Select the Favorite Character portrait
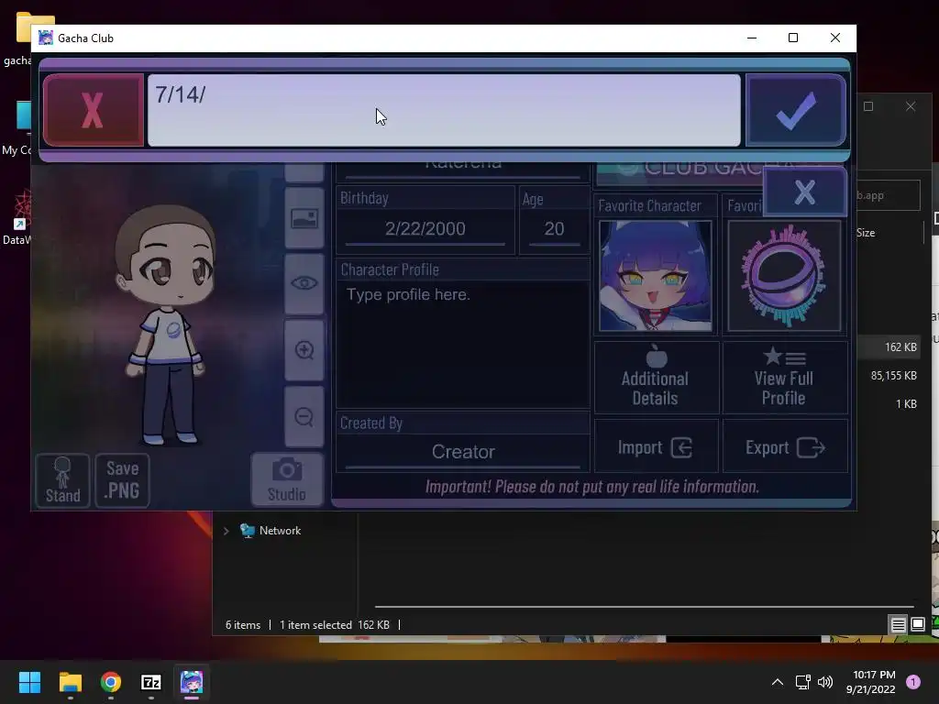Image resolution: width=939 pixels, height=704 pixels. pos(656,275)
